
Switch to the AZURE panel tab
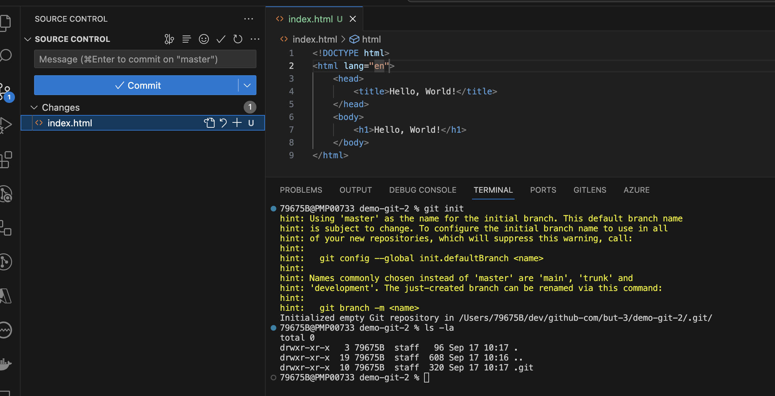click(636, 190)
